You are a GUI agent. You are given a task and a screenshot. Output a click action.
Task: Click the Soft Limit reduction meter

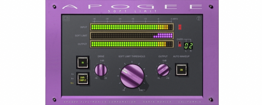coord(132,36)
